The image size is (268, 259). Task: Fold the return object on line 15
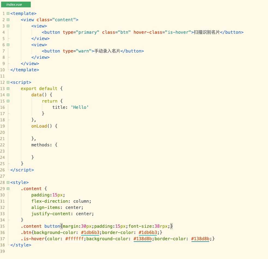click(8, 101)
